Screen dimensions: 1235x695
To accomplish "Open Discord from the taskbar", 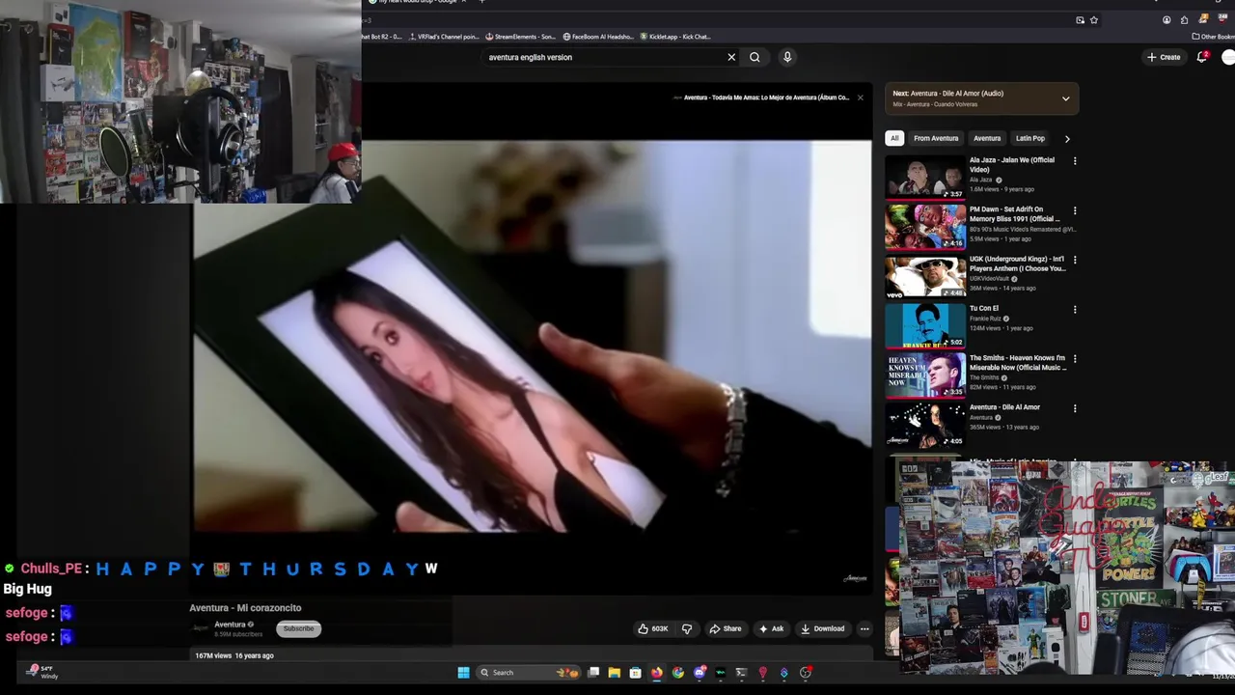I will (700, 673).
